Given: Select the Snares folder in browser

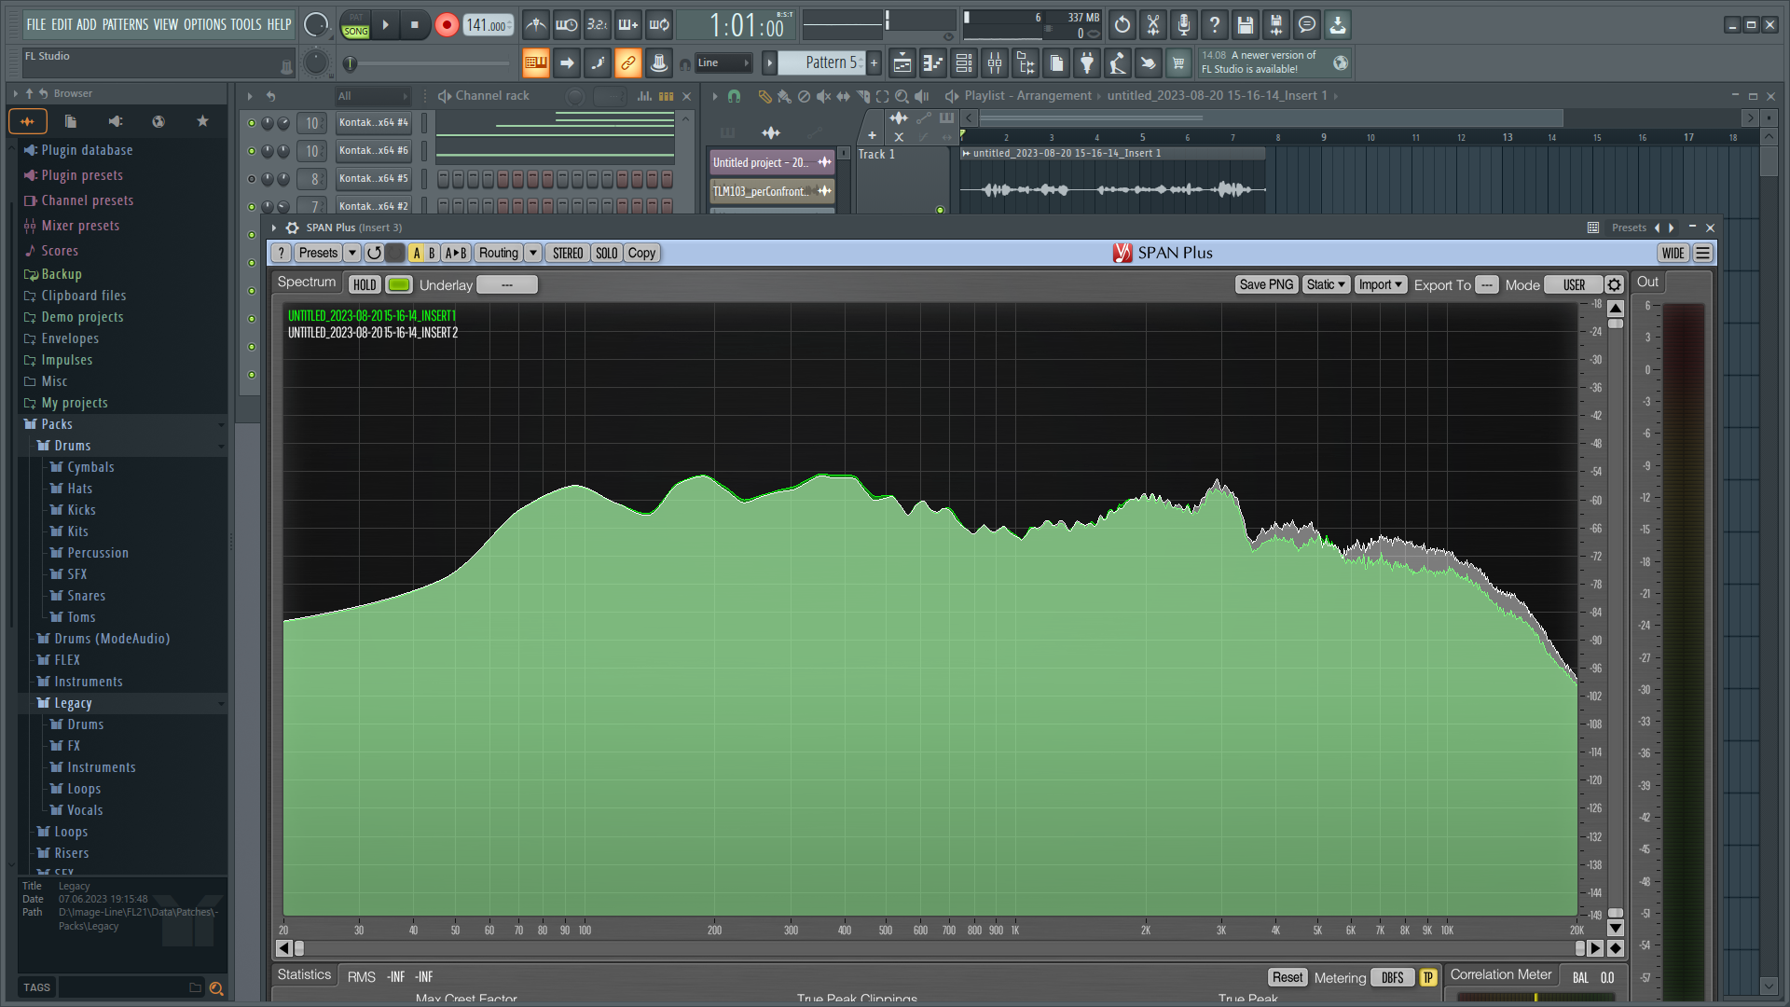Looking at the screenshot, I should coord(86,596).
